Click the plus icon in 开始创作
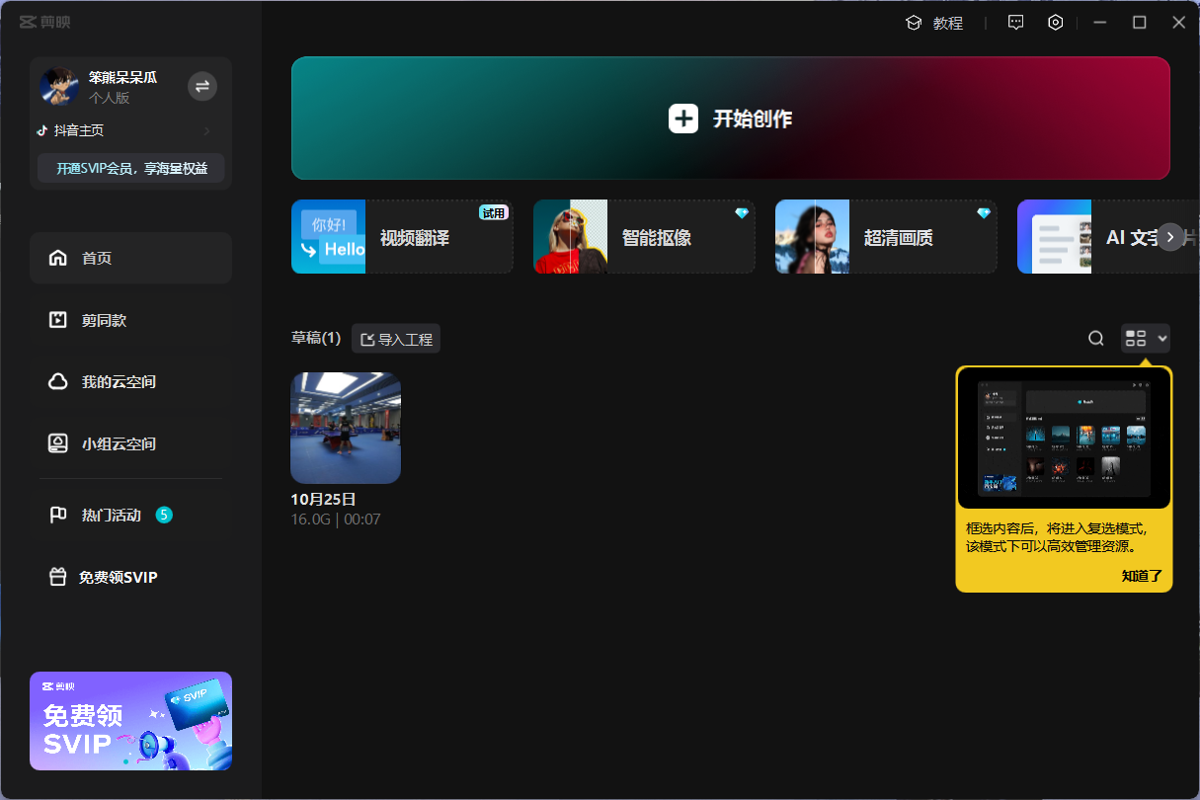This screenshot has width=1200, height=800. (683, 119)
